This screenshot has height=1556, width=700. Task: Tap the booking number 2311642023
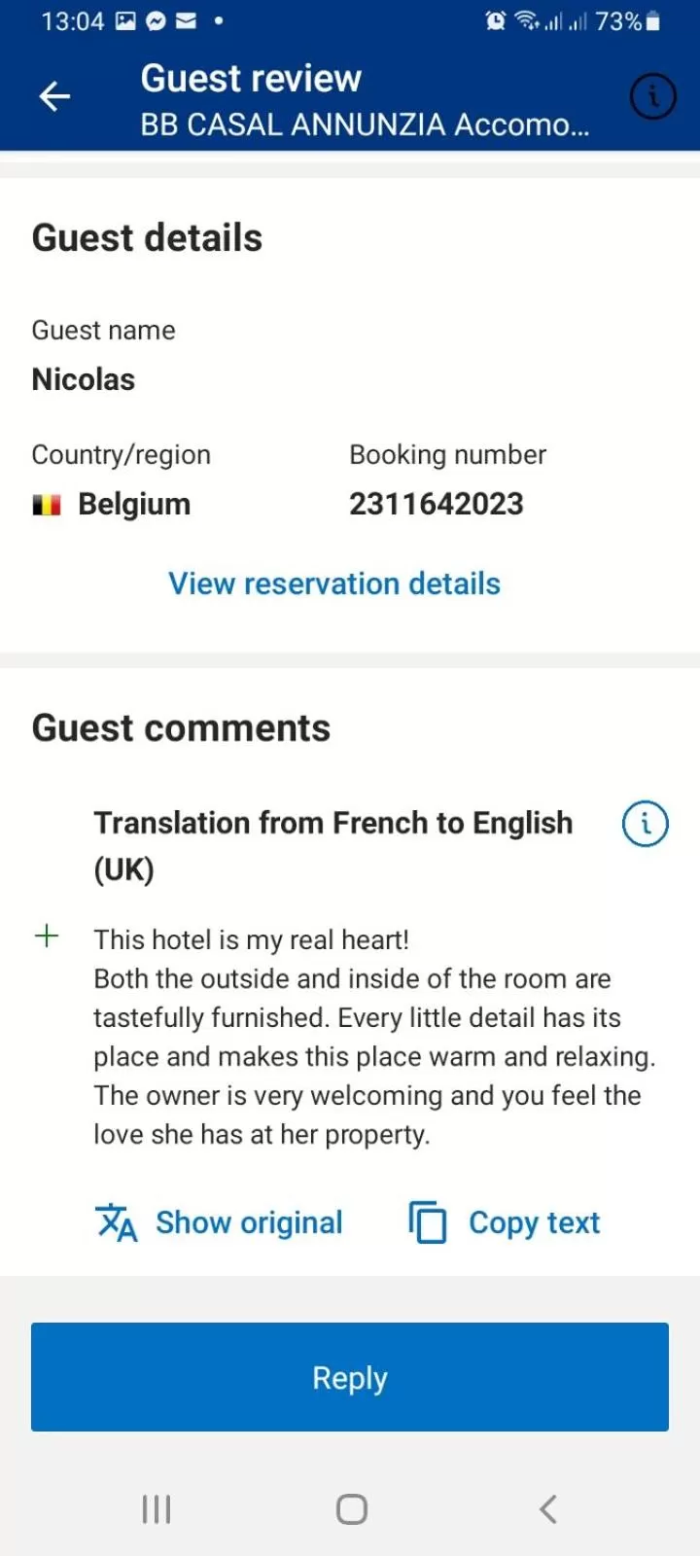point(437,504)
